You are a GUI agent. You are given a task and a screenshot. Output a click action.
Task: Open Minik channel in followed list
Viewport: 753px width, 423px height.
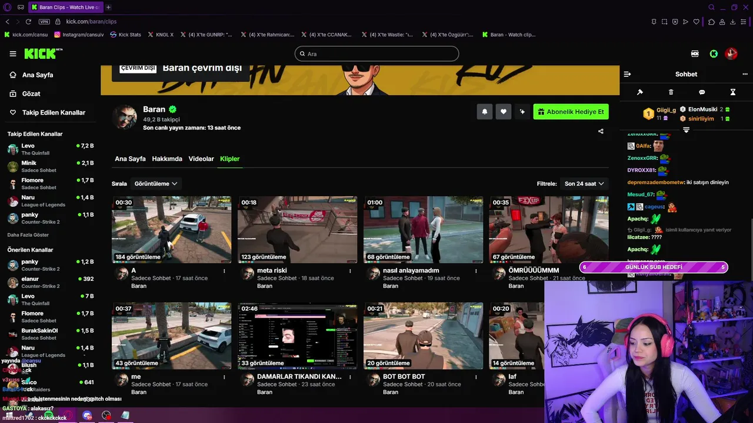51,166
